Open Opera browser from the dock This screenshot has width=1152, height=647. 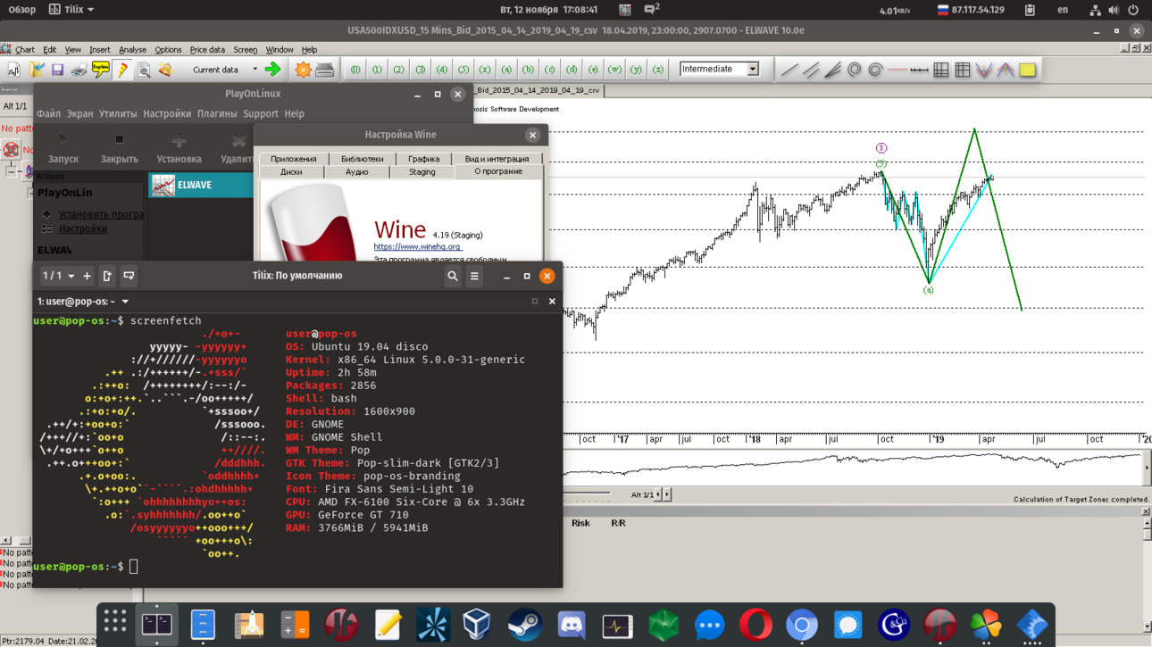pos(755,626)
